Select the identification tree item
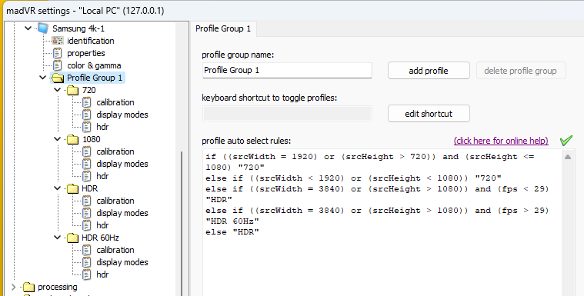584x296 pixels. [91, 41]
